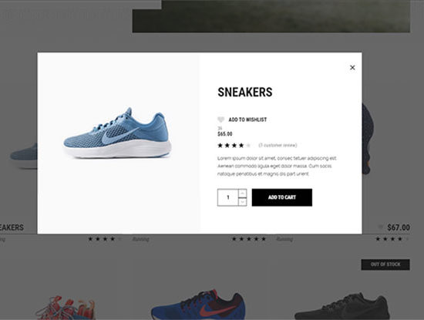The image size is (424, 320).
Task: Click the empty fifth star in popup
Action: click(248, 146)
